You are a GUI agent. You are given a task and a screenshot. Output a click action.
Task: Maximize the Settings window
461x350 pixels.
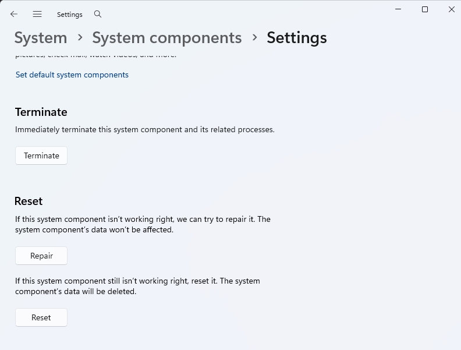(425, 9)
